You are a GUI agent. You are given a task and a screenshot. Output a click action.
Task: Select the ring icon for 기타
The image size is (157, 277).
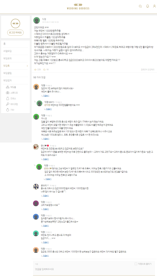[x=8, y=110]
